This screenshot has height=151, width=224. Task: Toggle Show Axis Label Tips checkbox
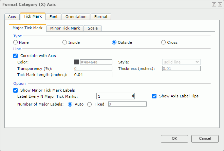tap(154, 96)
